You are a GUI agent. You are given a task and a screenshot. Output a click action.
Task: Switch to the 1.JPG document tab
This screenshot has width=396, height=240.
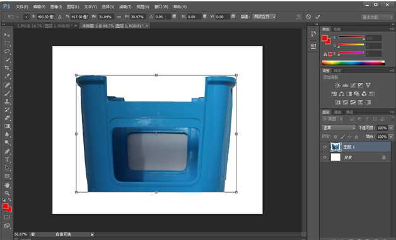[47, 26]
